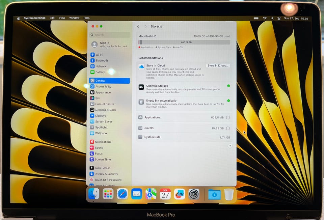Image resolution: width=324 pixels, height=220 pixels.
Task: Open the Downloads folder in the Dock
Action: tap(214, 194)
